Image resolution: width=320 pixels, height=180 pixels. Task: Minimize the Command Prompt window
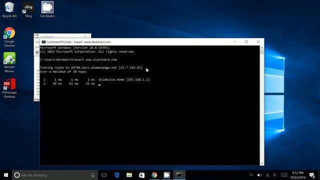(235, 42)
